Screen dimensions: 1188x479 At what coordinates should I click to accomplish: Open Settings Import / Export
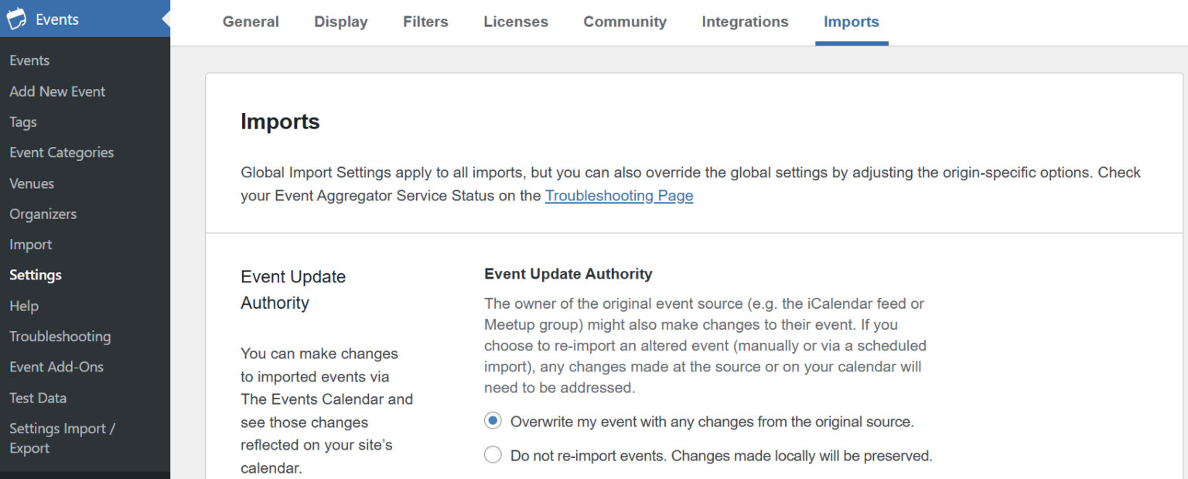[62, 437]
